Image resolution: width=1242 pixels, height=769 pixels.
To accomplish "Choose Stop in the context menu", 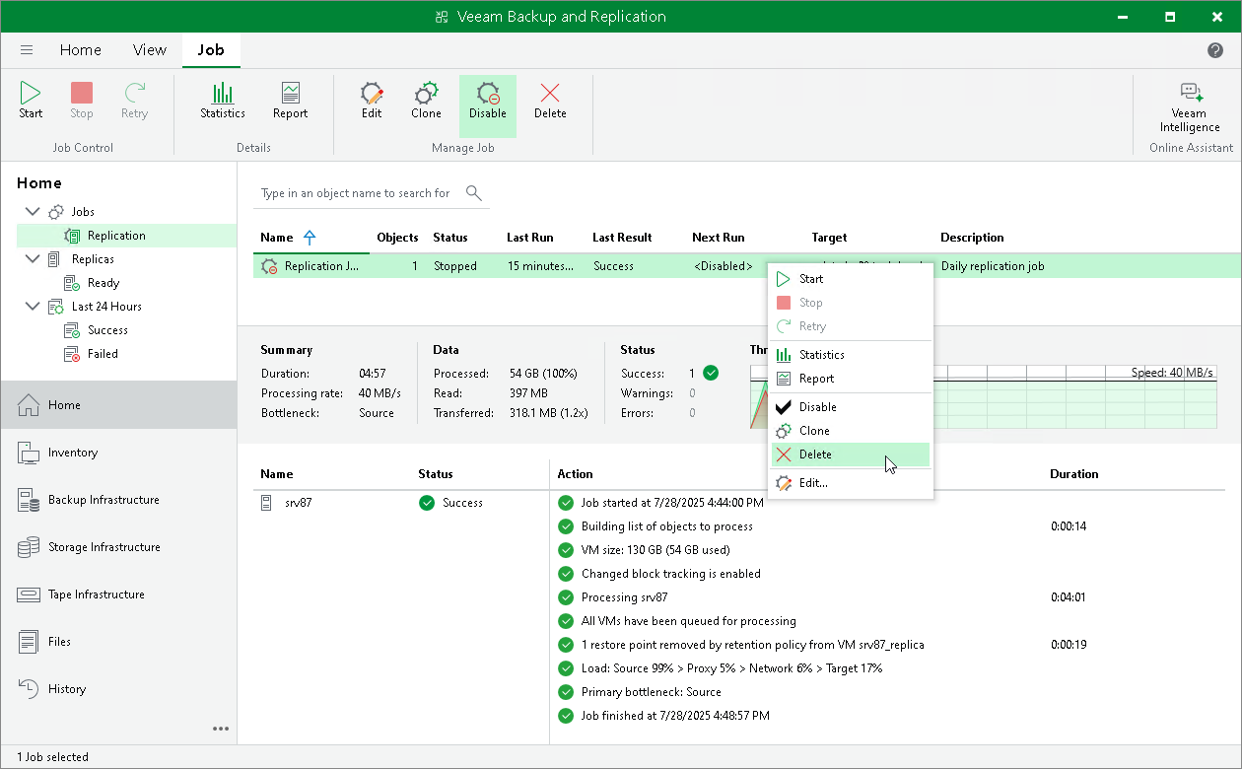I will tap(851, 303).
